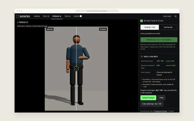
Task: Click the 'Lulus (≥ 80)' status
Action: coord(170,61)
